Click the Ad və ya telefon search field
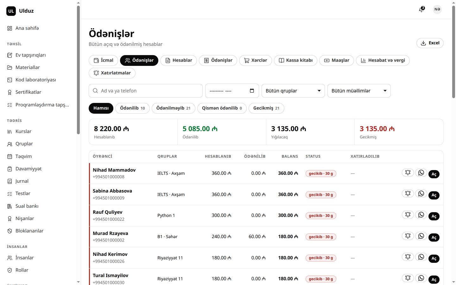Viewport: 456px width, 285px height. tap(146, 91)
